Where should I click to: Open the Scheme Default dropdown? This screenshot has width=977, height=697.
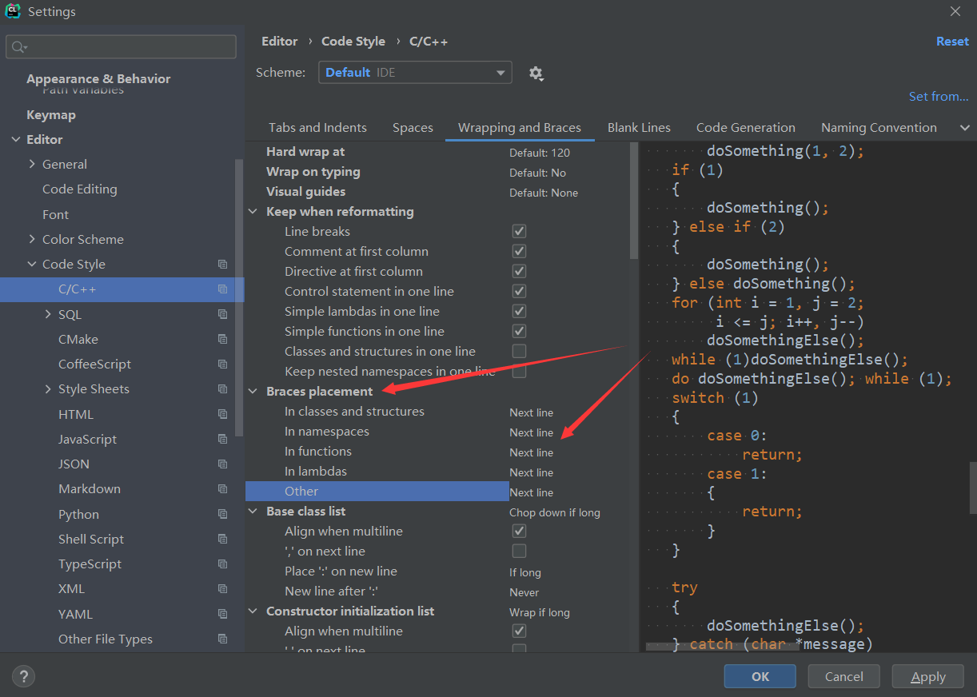(415, 73)
